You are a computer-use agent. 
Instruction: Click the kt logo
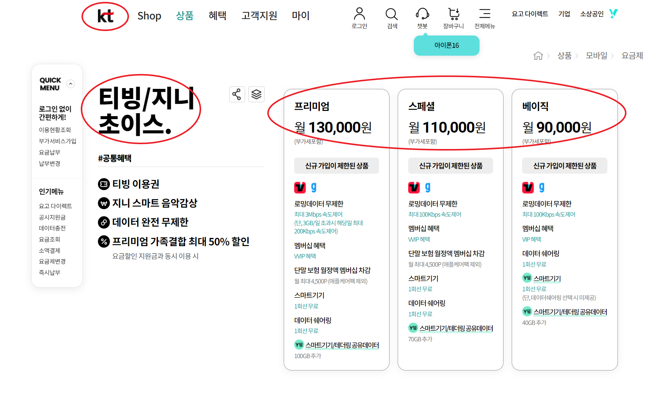pyautogui.click(x=105, y=16)
